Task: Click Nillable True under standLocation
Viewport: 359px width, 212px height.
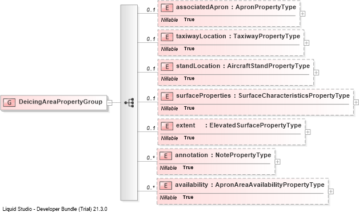Action: [178, 78]
